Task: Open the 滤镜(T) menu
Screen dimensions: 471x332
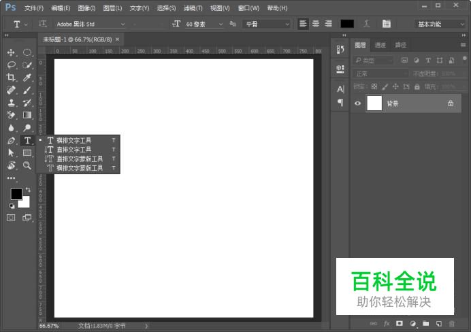Action: pos(193,8)
